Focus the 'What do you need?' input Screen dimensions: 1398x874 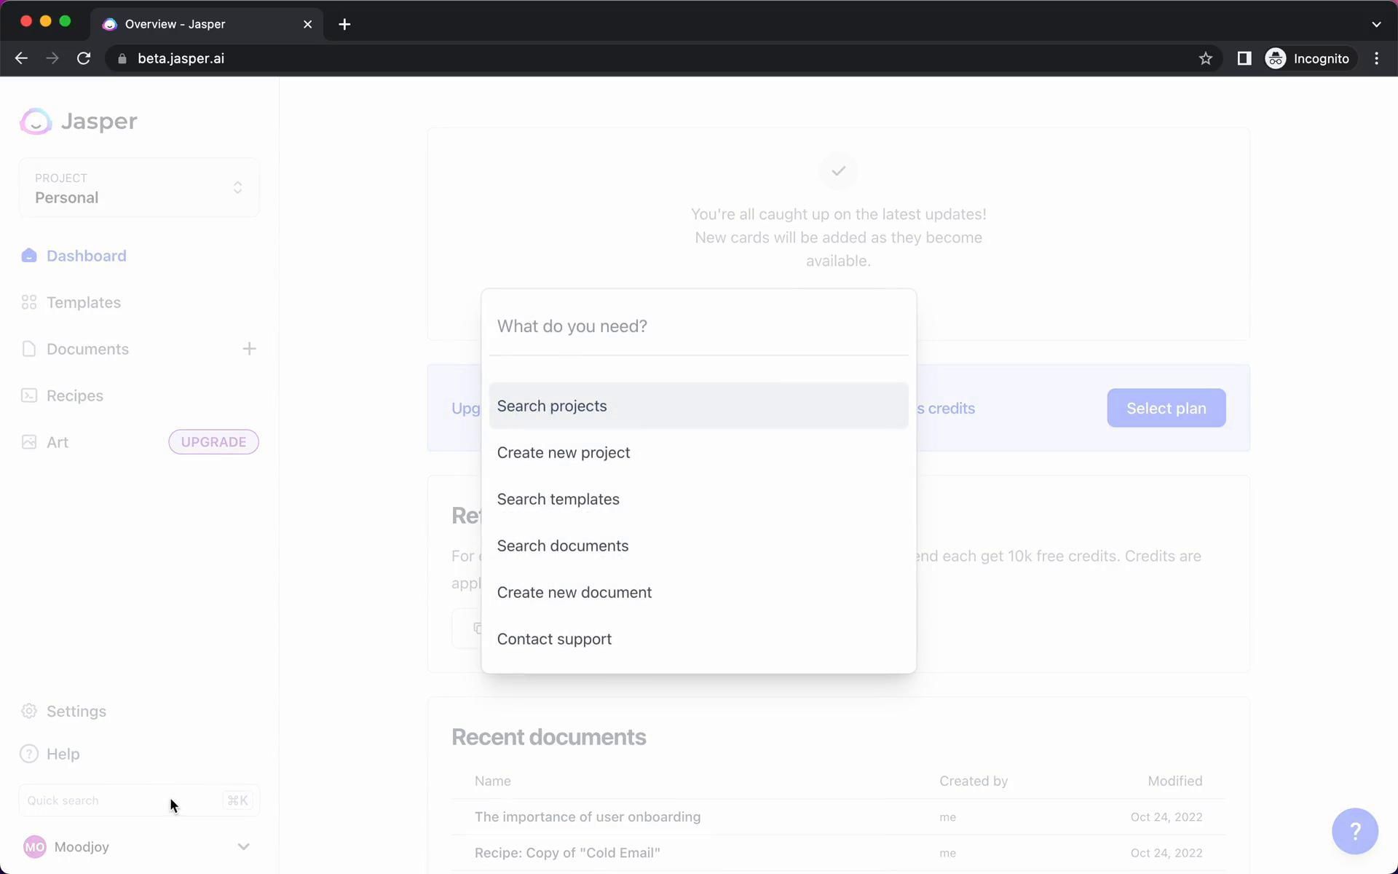tap(698, 326)
